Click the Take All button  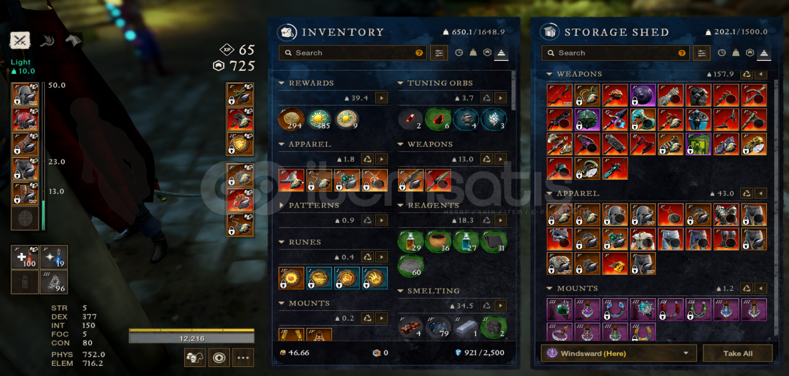(738, 354)
